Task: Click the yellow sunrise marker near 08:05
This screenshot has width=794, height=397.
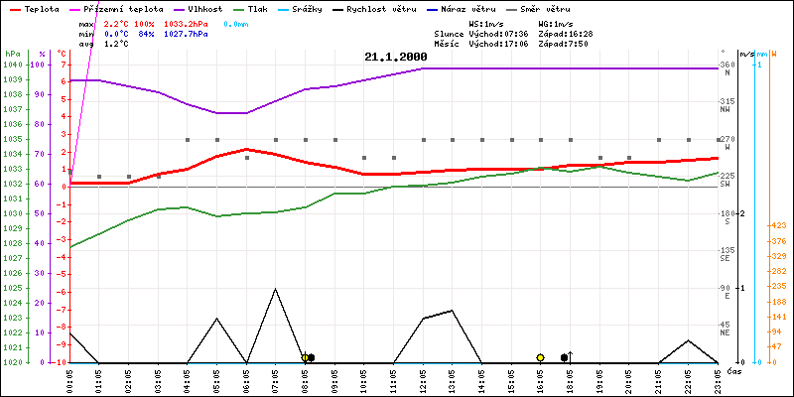Action: tap(305, 357)
